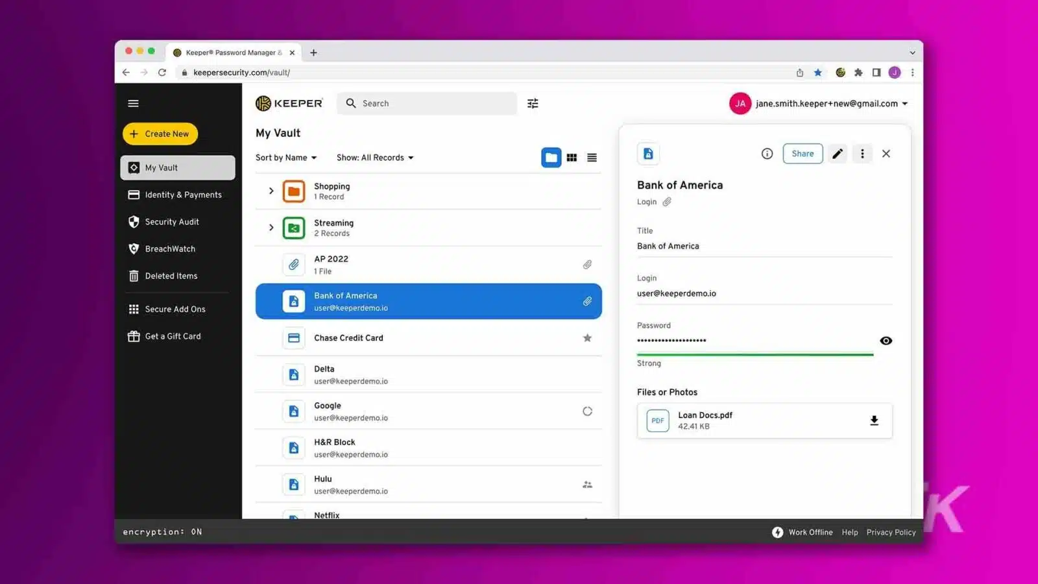The image size is (1038, 584).
Task: Click the Delta login record icon
Action: pyautogui.click(x=294, y=374)
